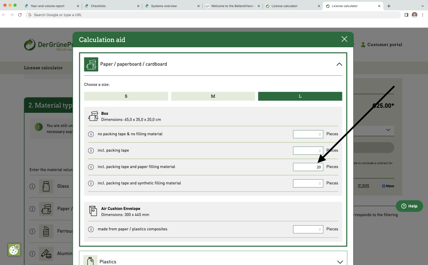Viewport: 428px width, 265px height.
Task: Open dropdown under the €25.00 price
Action: coord(388,130)
